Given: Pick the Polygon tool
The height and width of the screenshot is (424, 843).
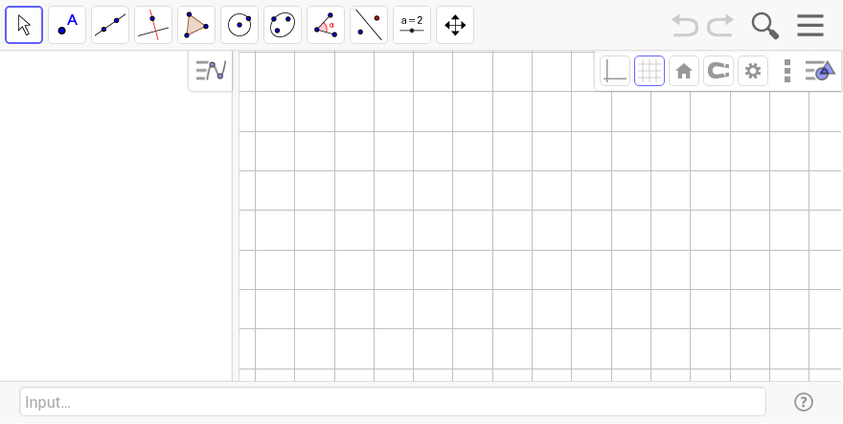Looking at the screenshot, I should [x=196, y=25].
